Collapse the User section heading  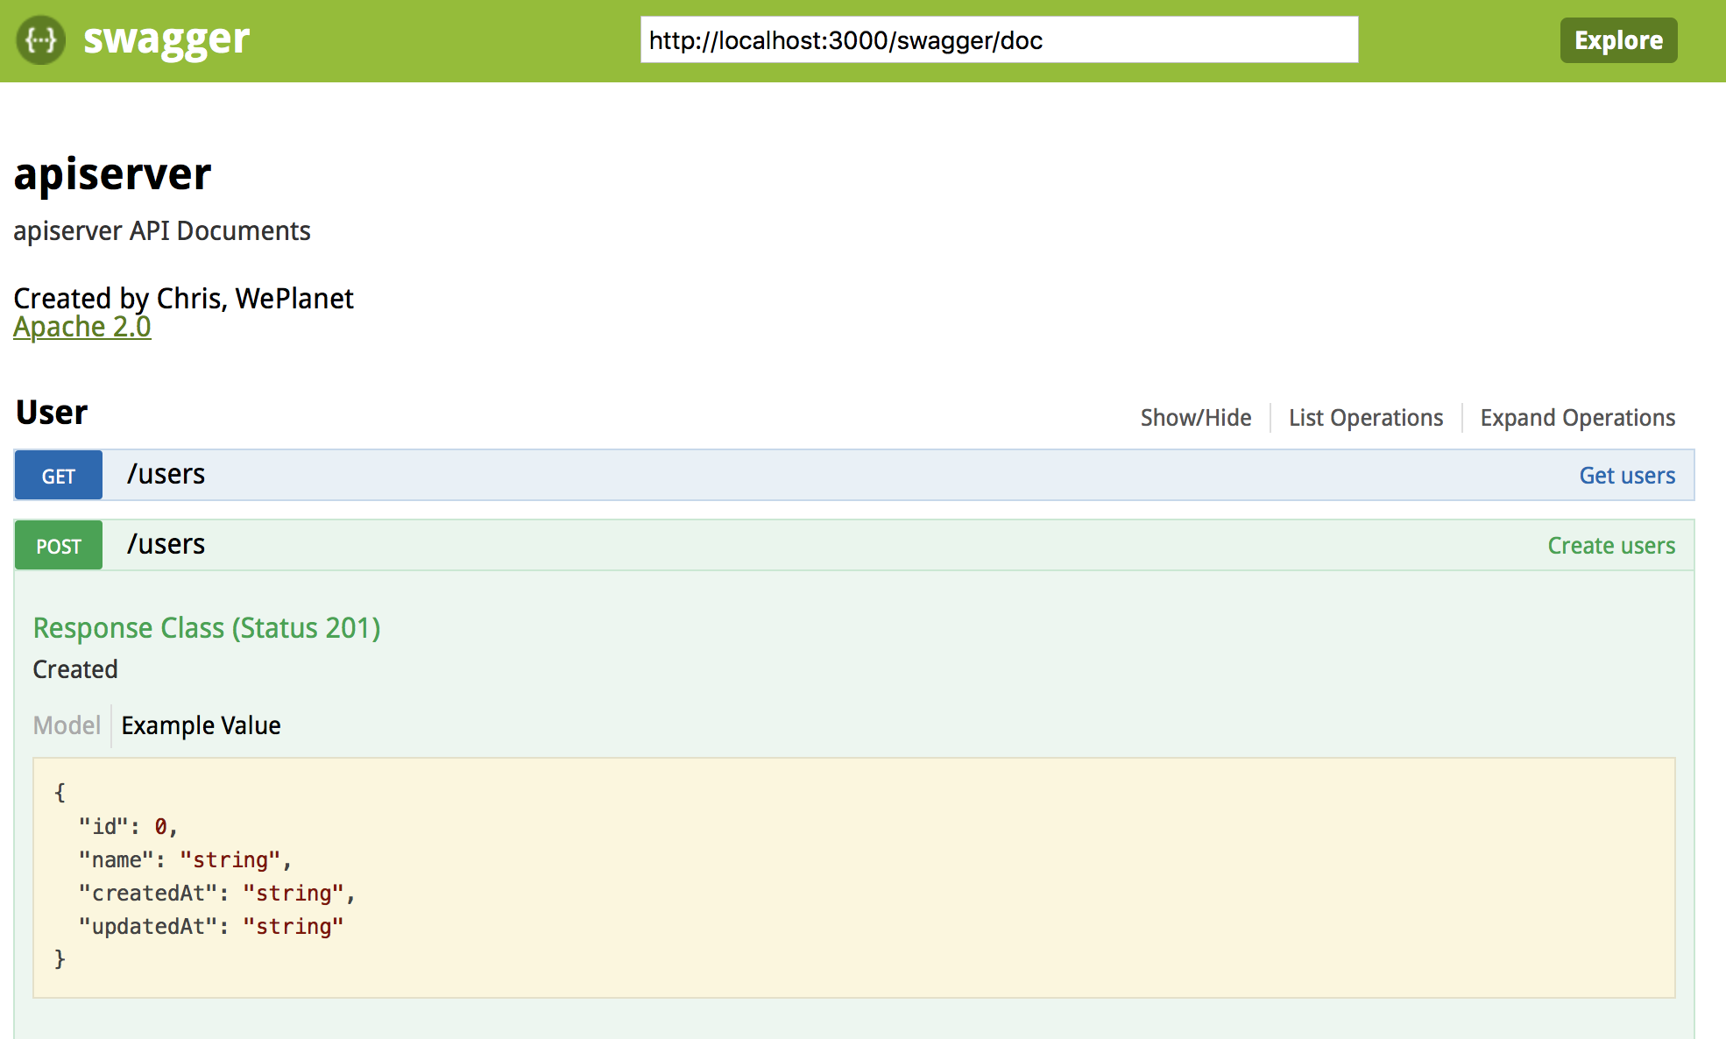(52, 413)
